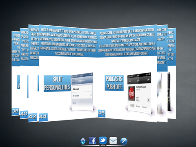Flip to the rightmost page showing a dark phone
The image size is (196, 147).
click(172, 73)
